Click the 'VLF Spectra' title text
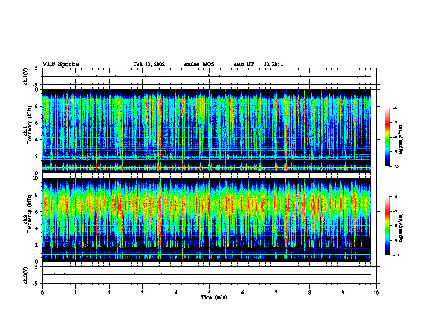 point(60,64)
